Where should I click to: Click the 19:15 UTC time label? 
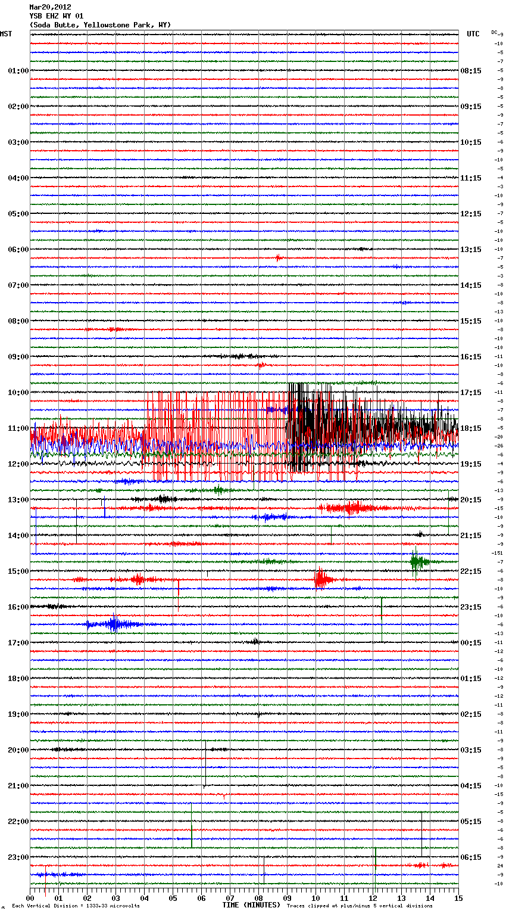click(x=471, y=464)
